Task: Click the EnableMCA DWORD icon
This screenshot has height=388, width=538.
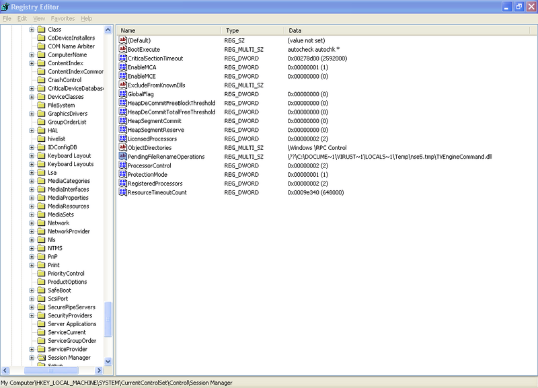Action: point(123,67)
